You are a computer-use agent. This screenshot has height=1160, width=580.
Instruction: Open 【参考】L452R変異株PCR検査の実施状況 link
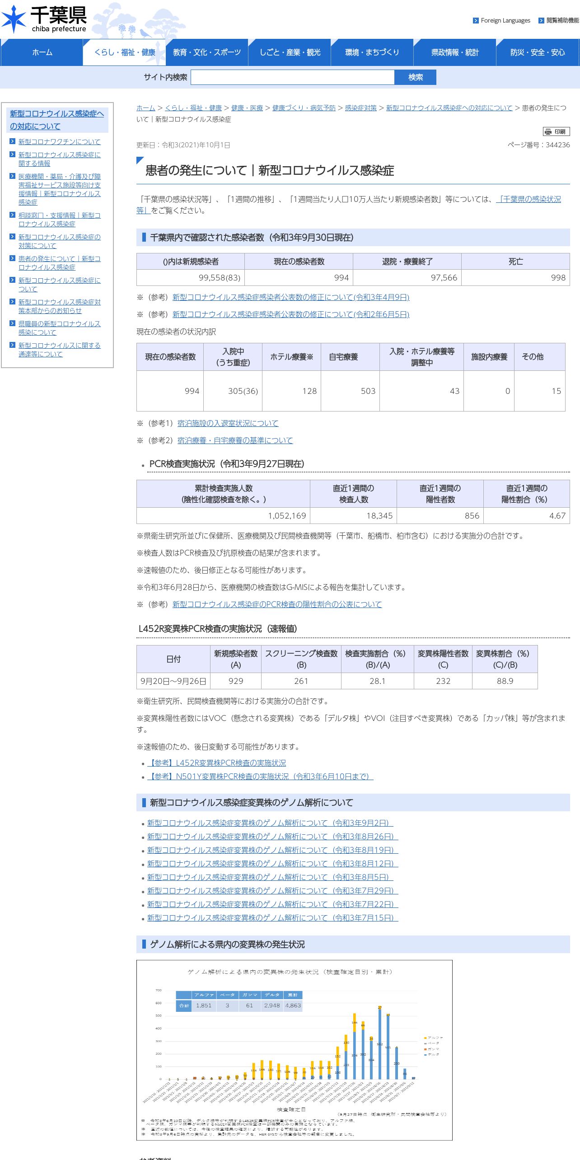[217, 763]
